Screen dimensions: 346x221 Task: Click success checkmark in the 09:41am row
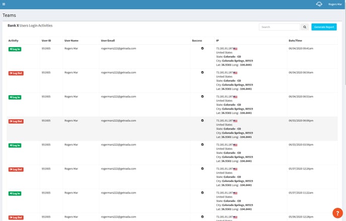coord(202,49)
